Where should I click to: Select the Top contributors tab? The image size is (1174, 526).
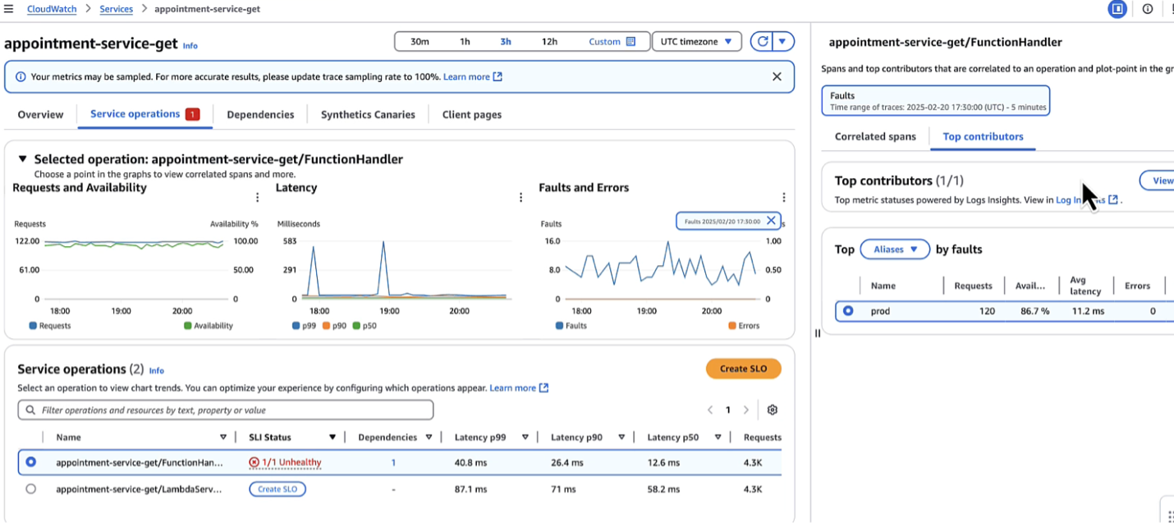point(983,136)
